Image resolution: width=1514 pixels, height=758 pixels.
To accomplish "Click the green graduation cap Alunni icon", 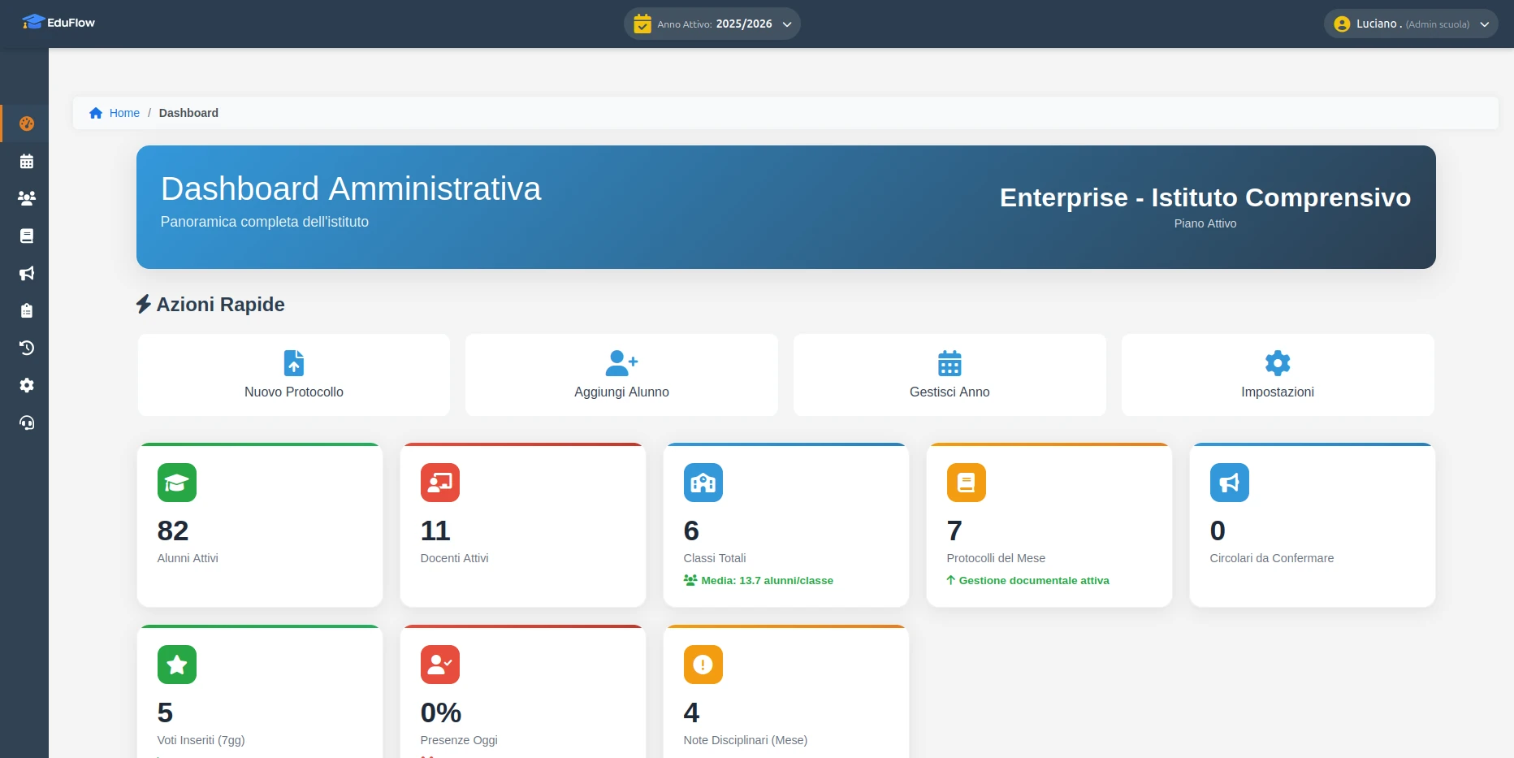I will 177,483.
